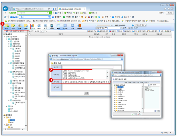This screenshot has width=177, height=137.
Task: Click the SMS phone icon
Action: 52,27
